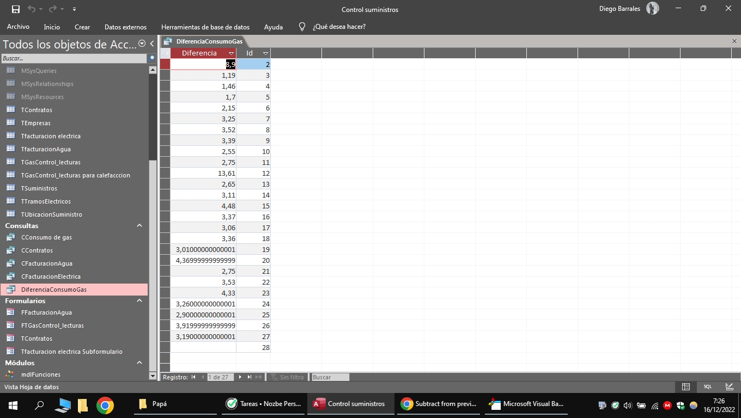
Task: Collapse the Consultas group
Action: coord(139,225)
